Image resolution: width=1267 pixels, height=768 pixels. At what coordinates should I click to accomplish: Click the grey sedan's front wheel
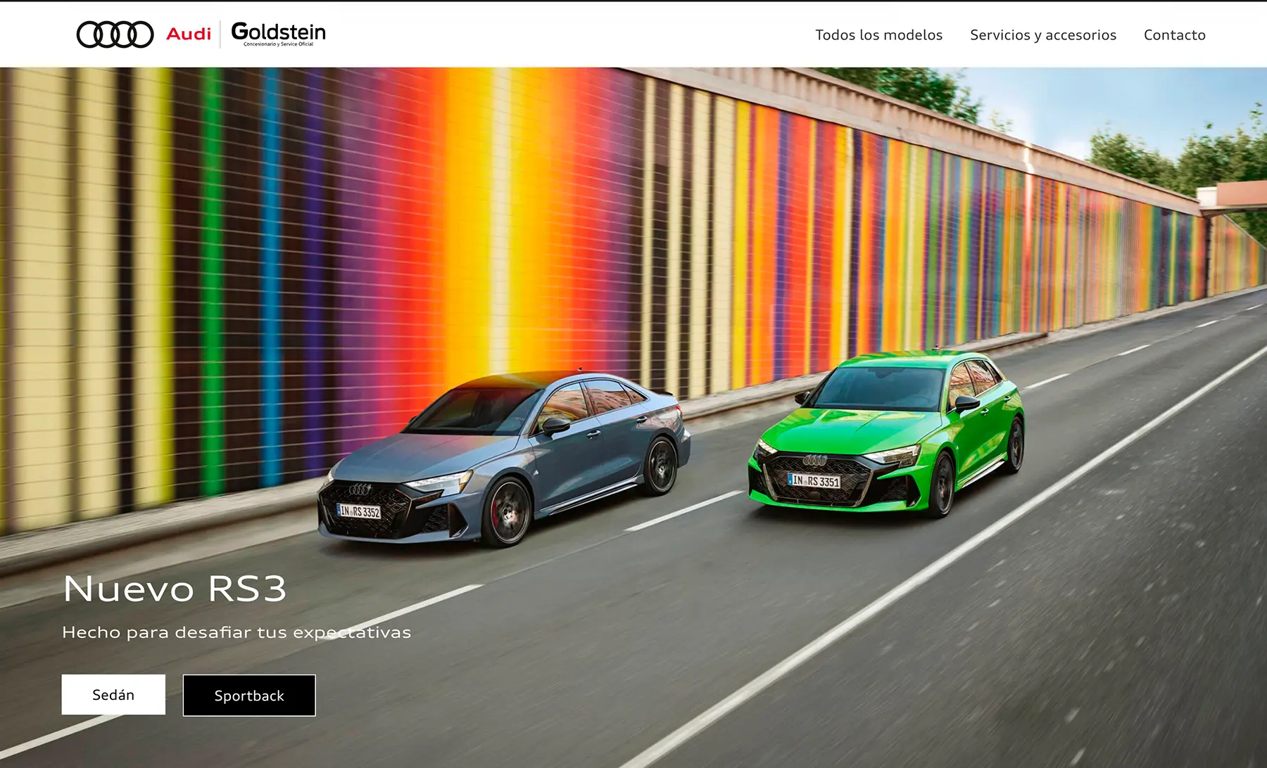[x=506, y=512]
